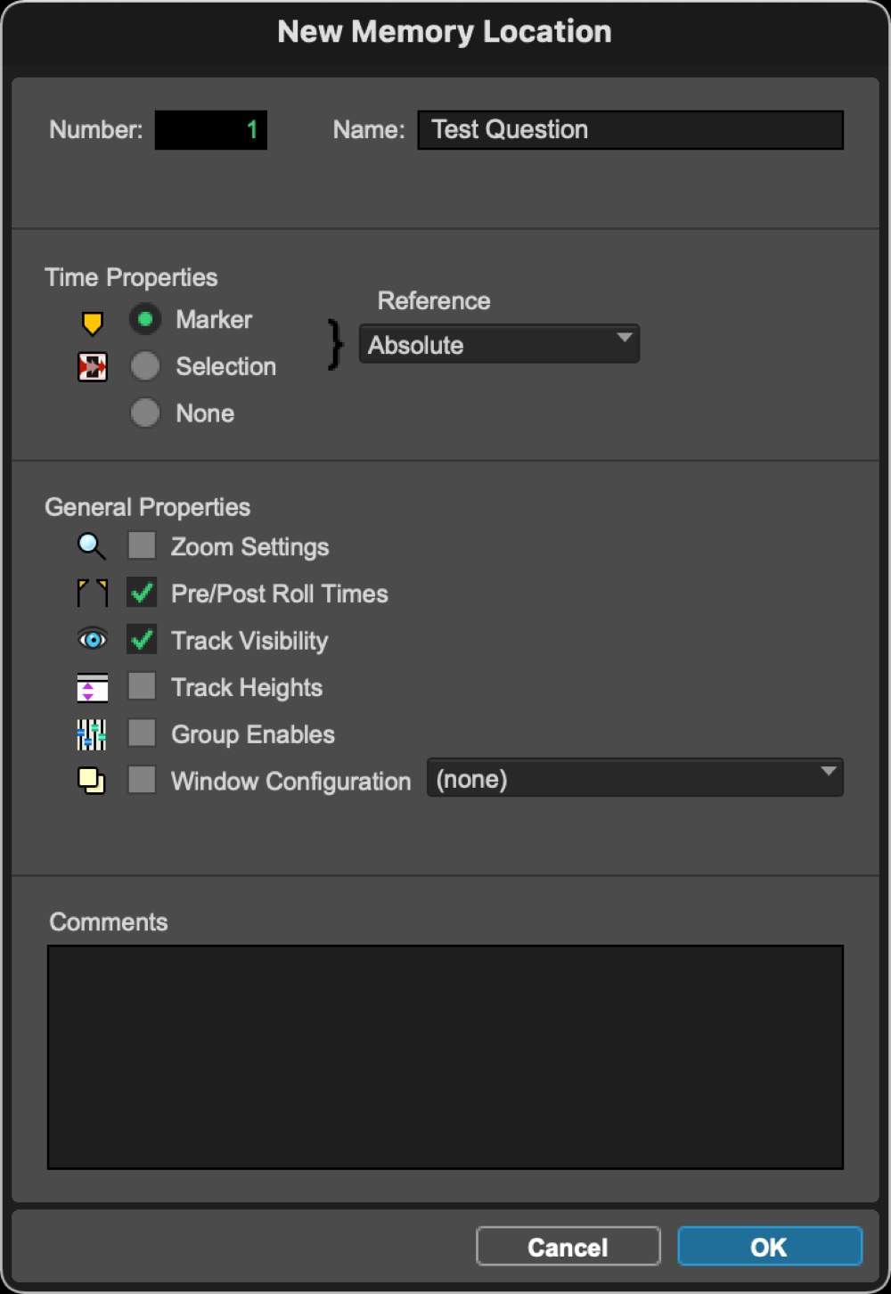Image resolution: width=891 pixels, height=1294 pixels.
Task: Click the Zoom Settings magnifier icon
Action: click(92, 546)
